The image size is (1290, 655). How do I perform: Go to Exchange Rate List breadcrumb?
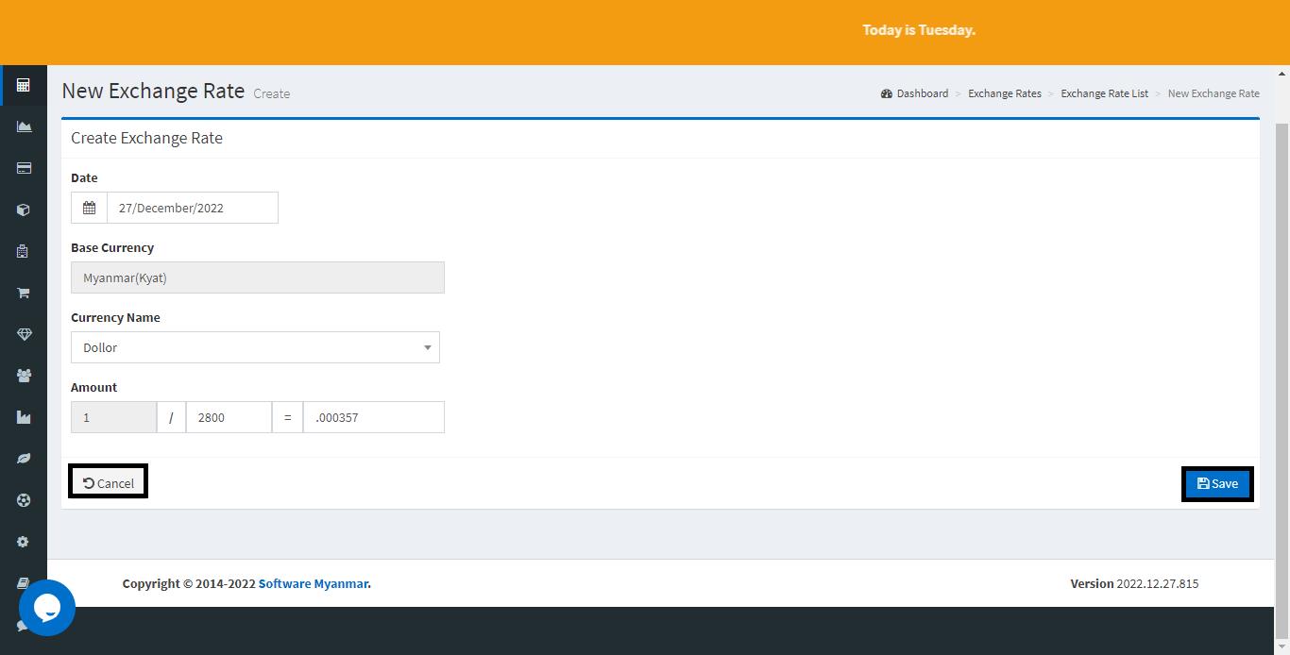coord(1104,93)
